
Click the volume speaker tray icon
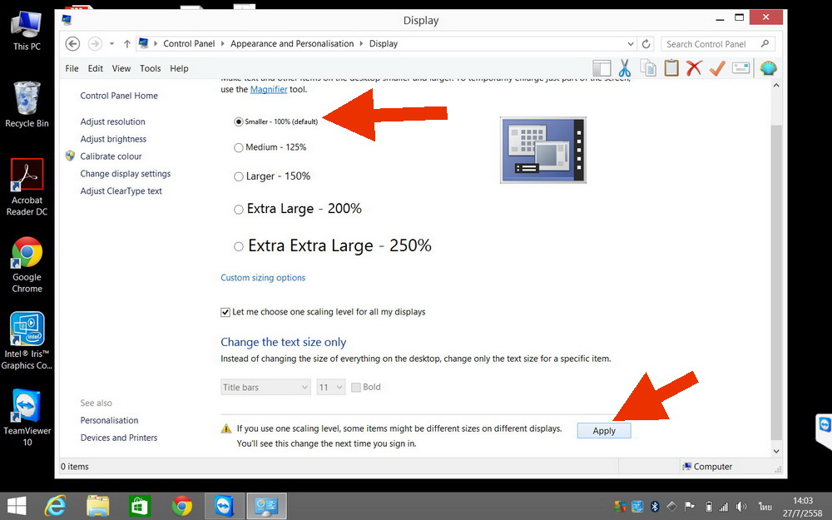741,507
